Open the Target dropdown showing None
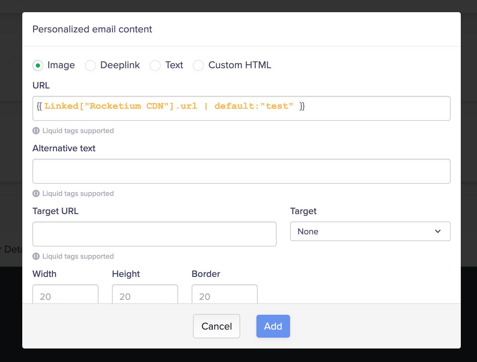Image resolution: width=477 pixels, height=362 pixels. pyautogui.click(x=370, y=231)
